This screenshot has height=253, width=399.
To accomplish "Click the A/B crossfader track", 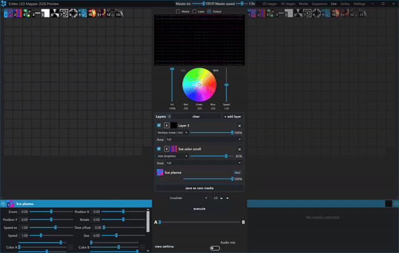I will (199, 222).
